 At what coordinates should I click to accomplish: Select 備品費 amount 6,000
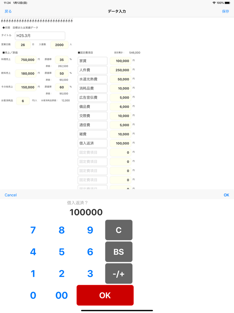[x=120, y=107]
